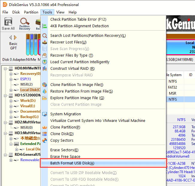The image size is (195, 186).
Task: Click the Search Lost Partitions magnifier icon
Action: [x=45, y=36]
